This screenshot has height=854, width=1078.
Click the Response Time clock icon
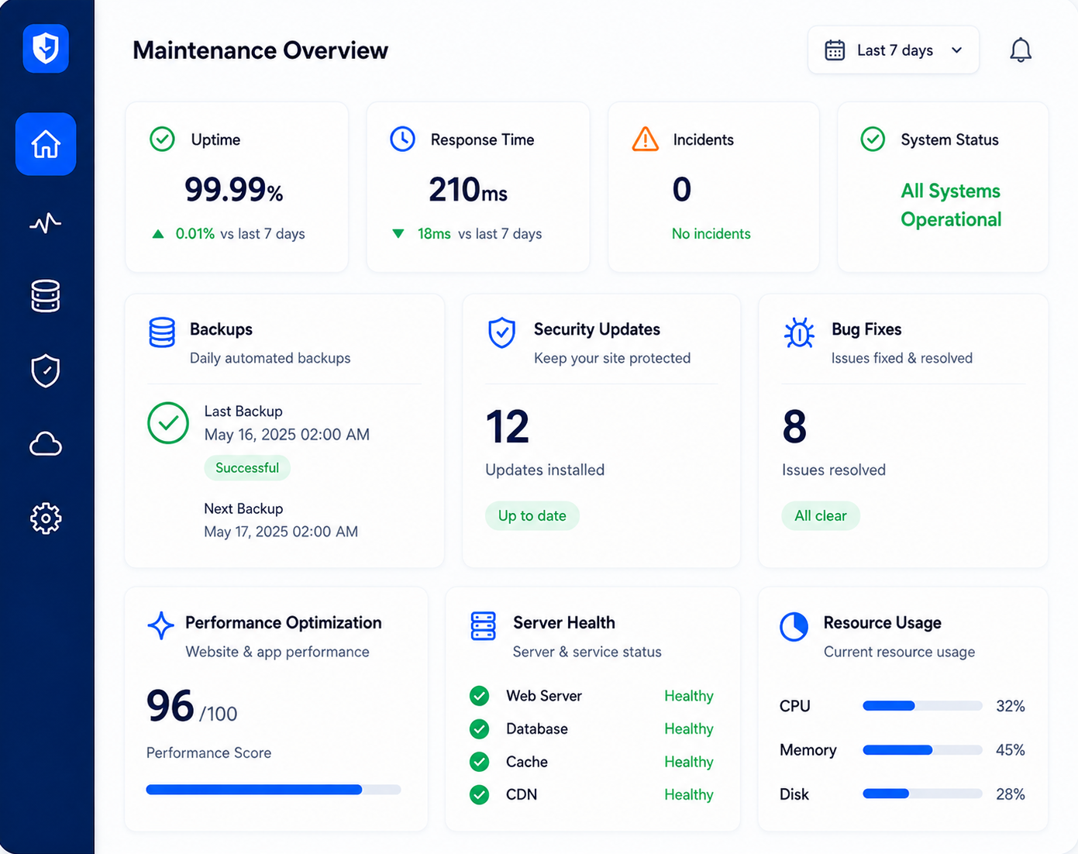[x=402, y=139]
